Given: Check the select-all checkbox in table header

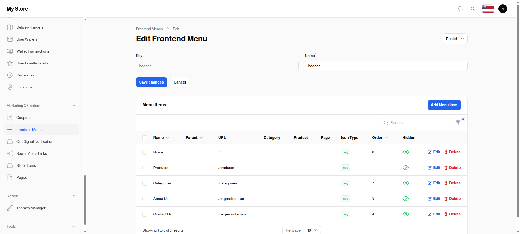Looking at the screenshot, I should [x=145, y=138].
